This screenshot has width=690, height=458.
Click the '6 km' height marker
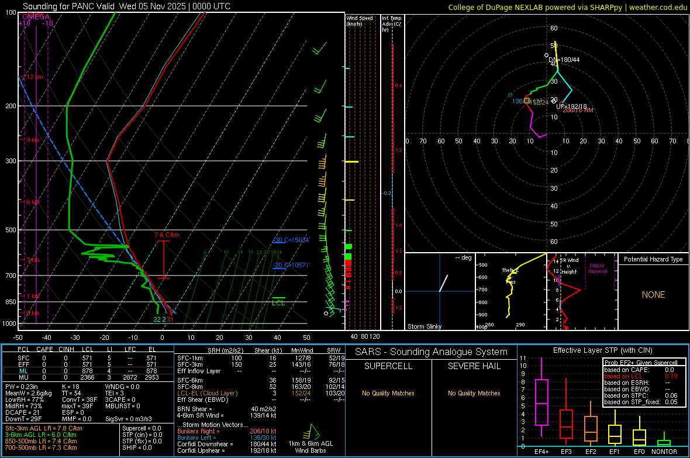[33, 202]
